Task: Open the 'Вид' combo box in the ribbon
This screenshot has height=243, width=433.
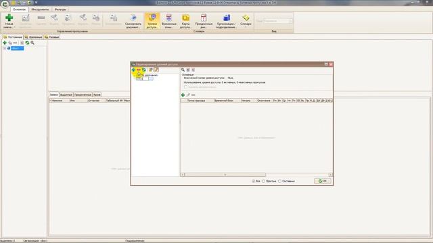Action: point(277,21)
